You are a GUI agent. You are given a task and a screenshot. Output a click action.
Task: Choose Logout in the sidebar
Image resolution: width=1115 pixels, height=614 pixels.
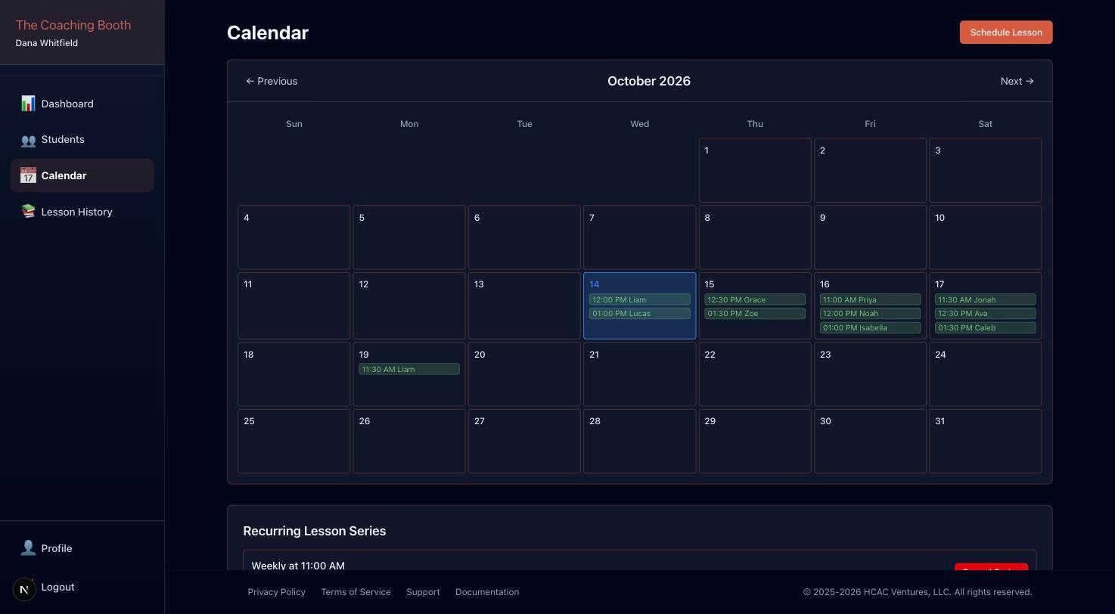pyautogui.click(x=57, y=587)
